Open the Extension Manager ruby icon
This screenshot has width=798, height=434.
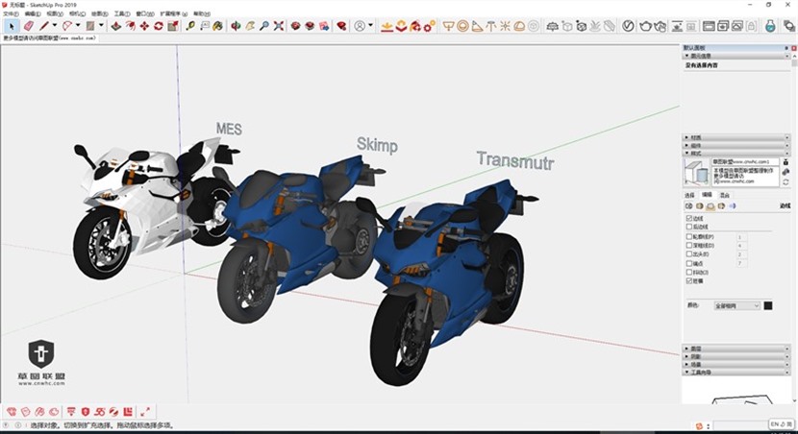tap(342, 25)
